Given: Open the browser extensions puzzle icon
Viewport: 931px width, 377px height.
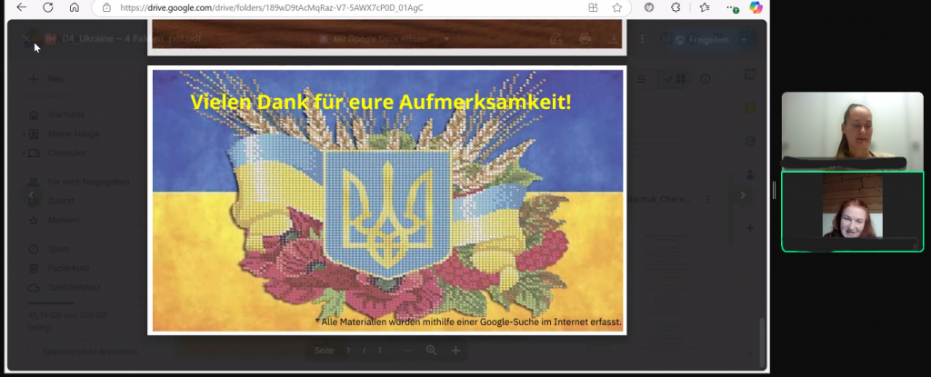Looking at the screenshot, I should click(x=676, y=7).
